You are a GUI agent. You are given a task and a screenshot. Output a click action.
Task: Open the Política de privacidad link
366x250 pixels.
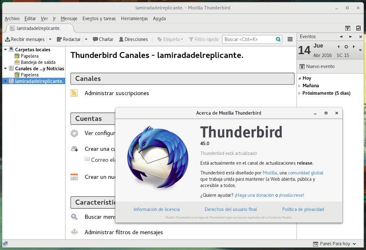(x=303, y=209)
